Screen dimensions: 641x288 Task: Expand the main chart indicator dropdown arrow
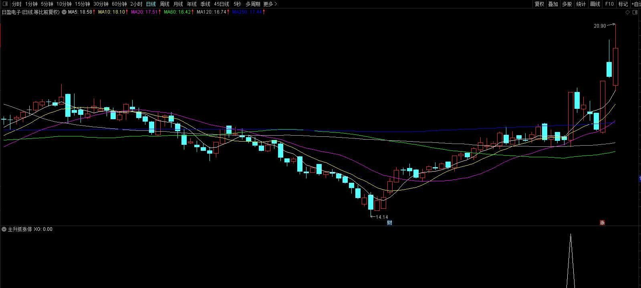click(x=64, y=12)
